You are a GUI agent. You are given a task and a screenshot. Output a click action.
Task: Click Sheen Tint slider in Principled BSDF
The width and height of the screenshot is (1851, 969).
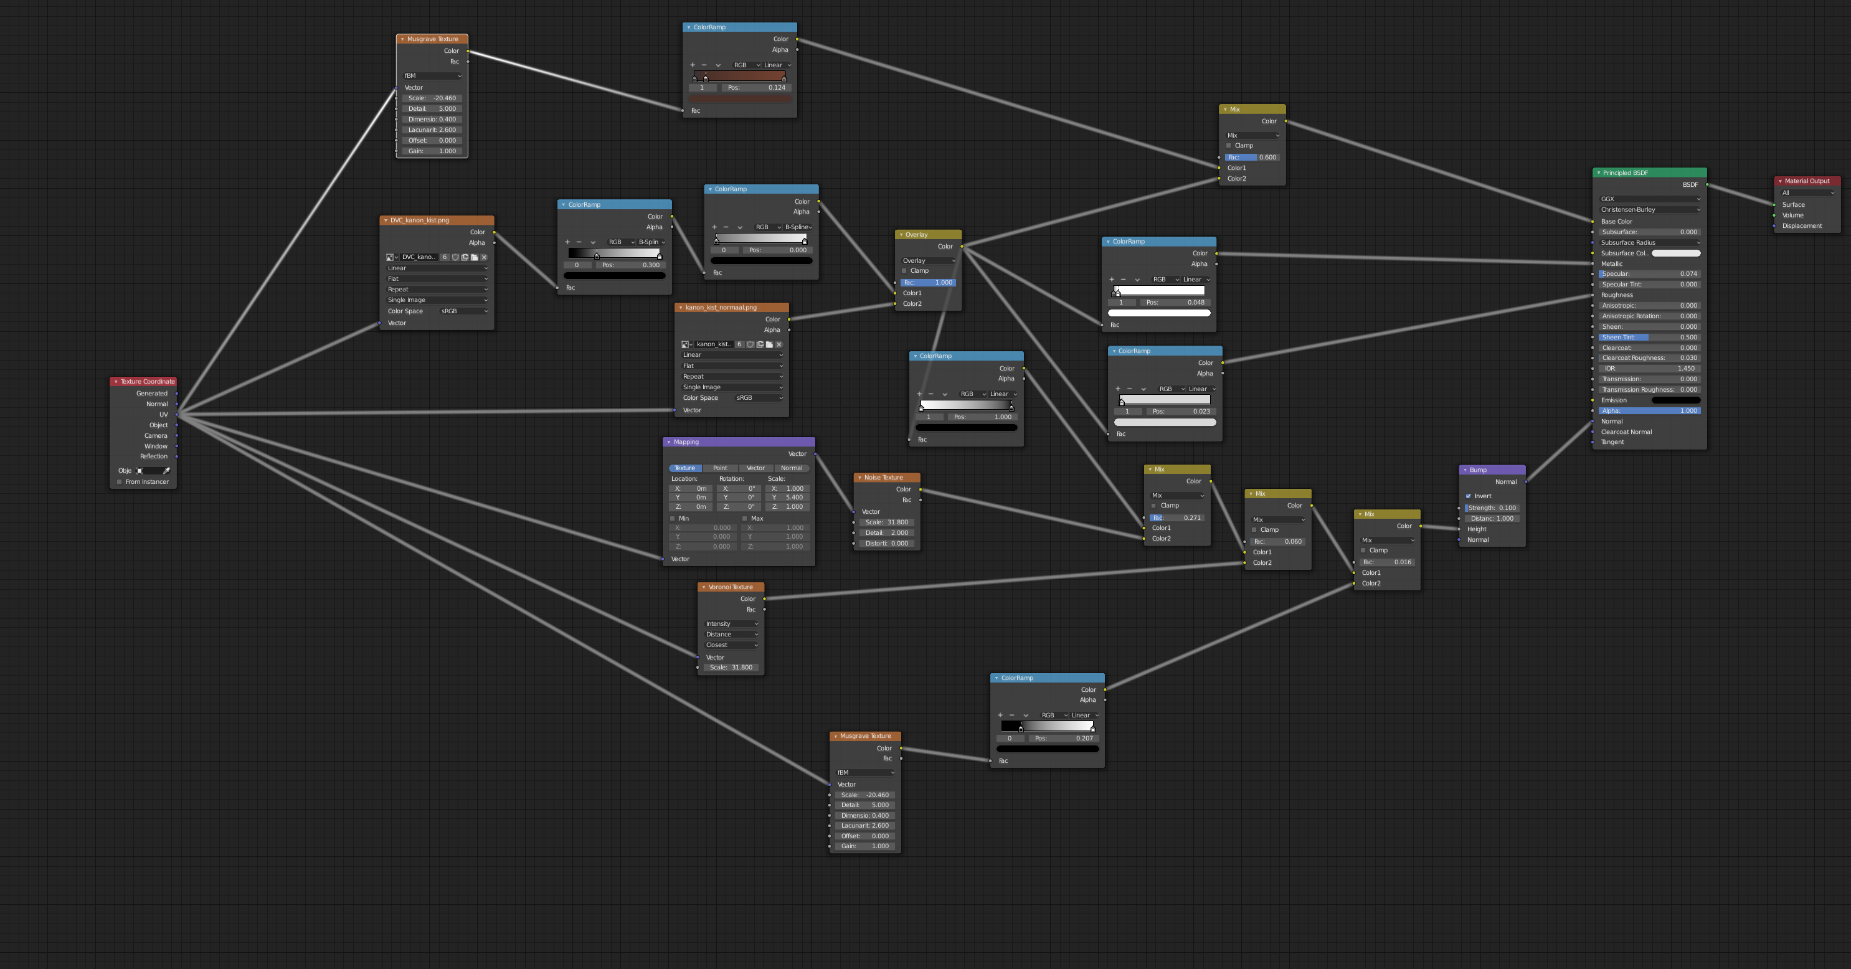(1650, 338)
